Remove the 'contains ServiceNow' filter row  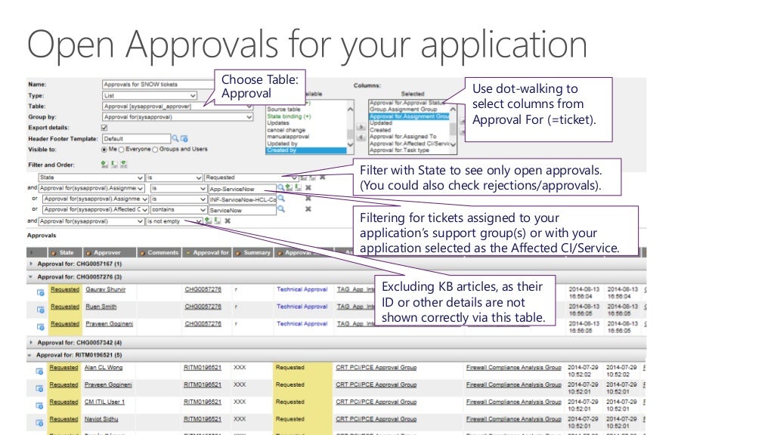pyautogui.click(x=308, y=209)
